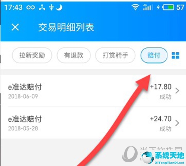Expand the +17.80 transaction chevron

click(x=177, y=91)
